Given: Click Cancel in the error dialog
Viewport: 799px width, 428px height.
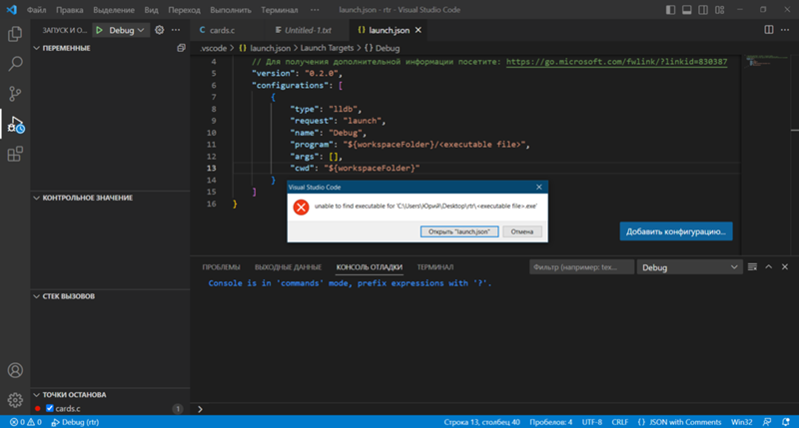Looking at the screenshot, I should (x=521, y=231).
